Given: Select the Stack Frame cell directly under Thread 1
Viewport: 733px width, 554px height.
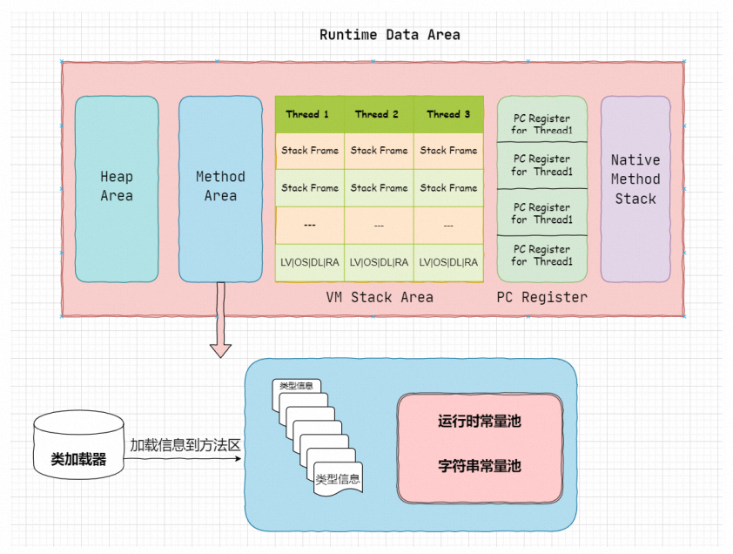Looking at the screenshot, I should click(x=309, y=151).
